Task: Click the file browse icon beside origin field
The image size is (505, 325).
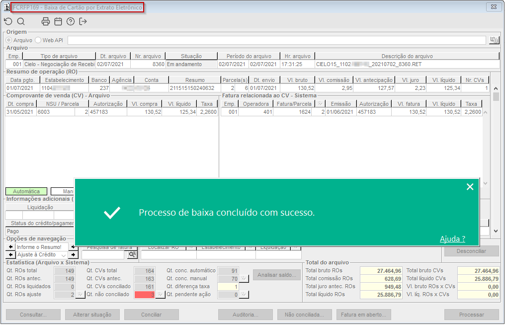Action: pyautogui.click(x=494, y=40)
